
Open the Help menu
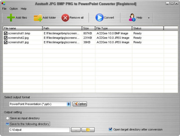[24, 9]
